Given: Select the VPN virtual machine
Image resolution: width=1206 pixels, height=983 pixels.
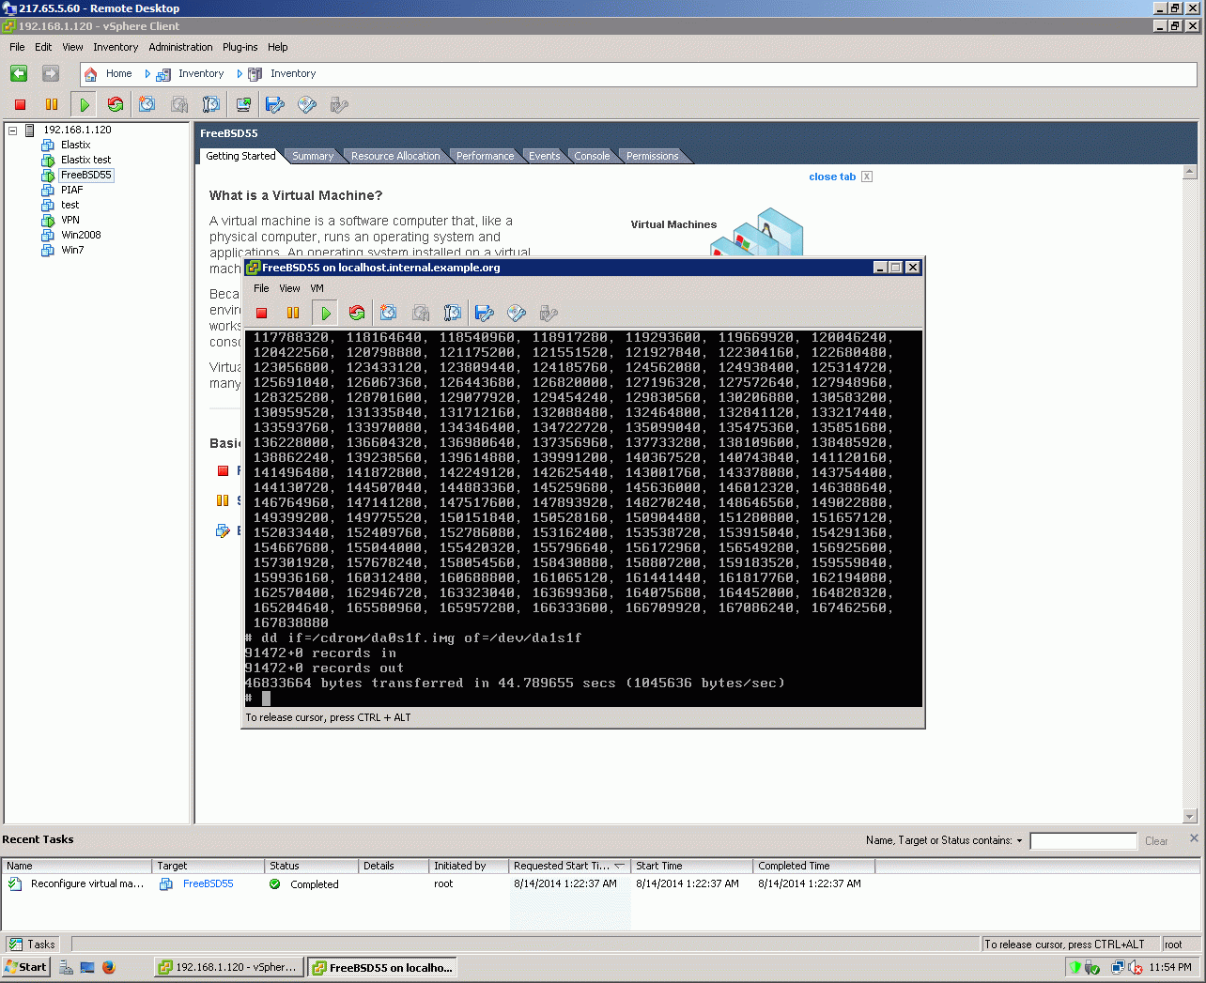Looking at the screenshot, I should point(70,220).
